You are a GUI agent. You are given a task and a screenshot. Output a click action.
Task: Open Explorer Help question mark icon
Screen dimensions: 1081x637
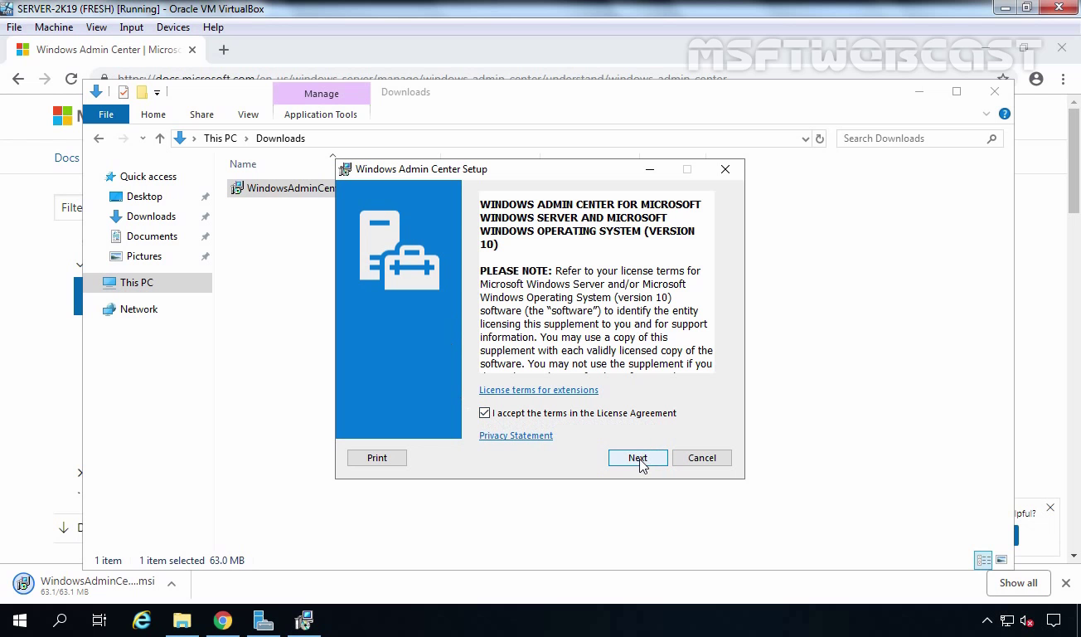(1005, 114)
